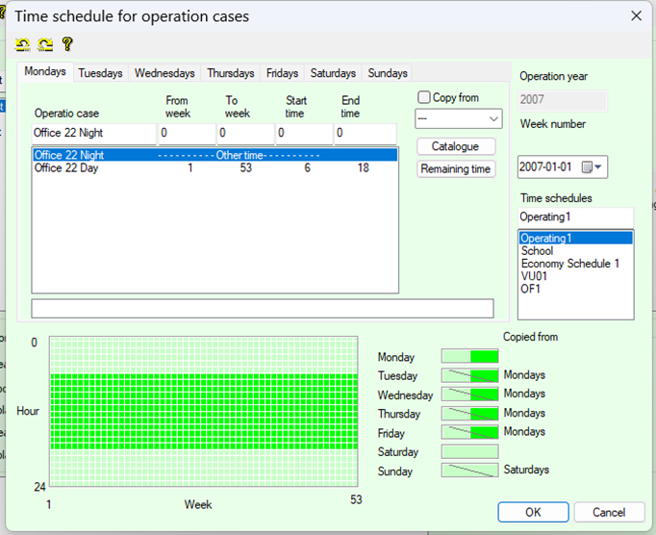This screenshot has width=656, height=535.
Task: Click the From week input field
Action: pos(187,134)
